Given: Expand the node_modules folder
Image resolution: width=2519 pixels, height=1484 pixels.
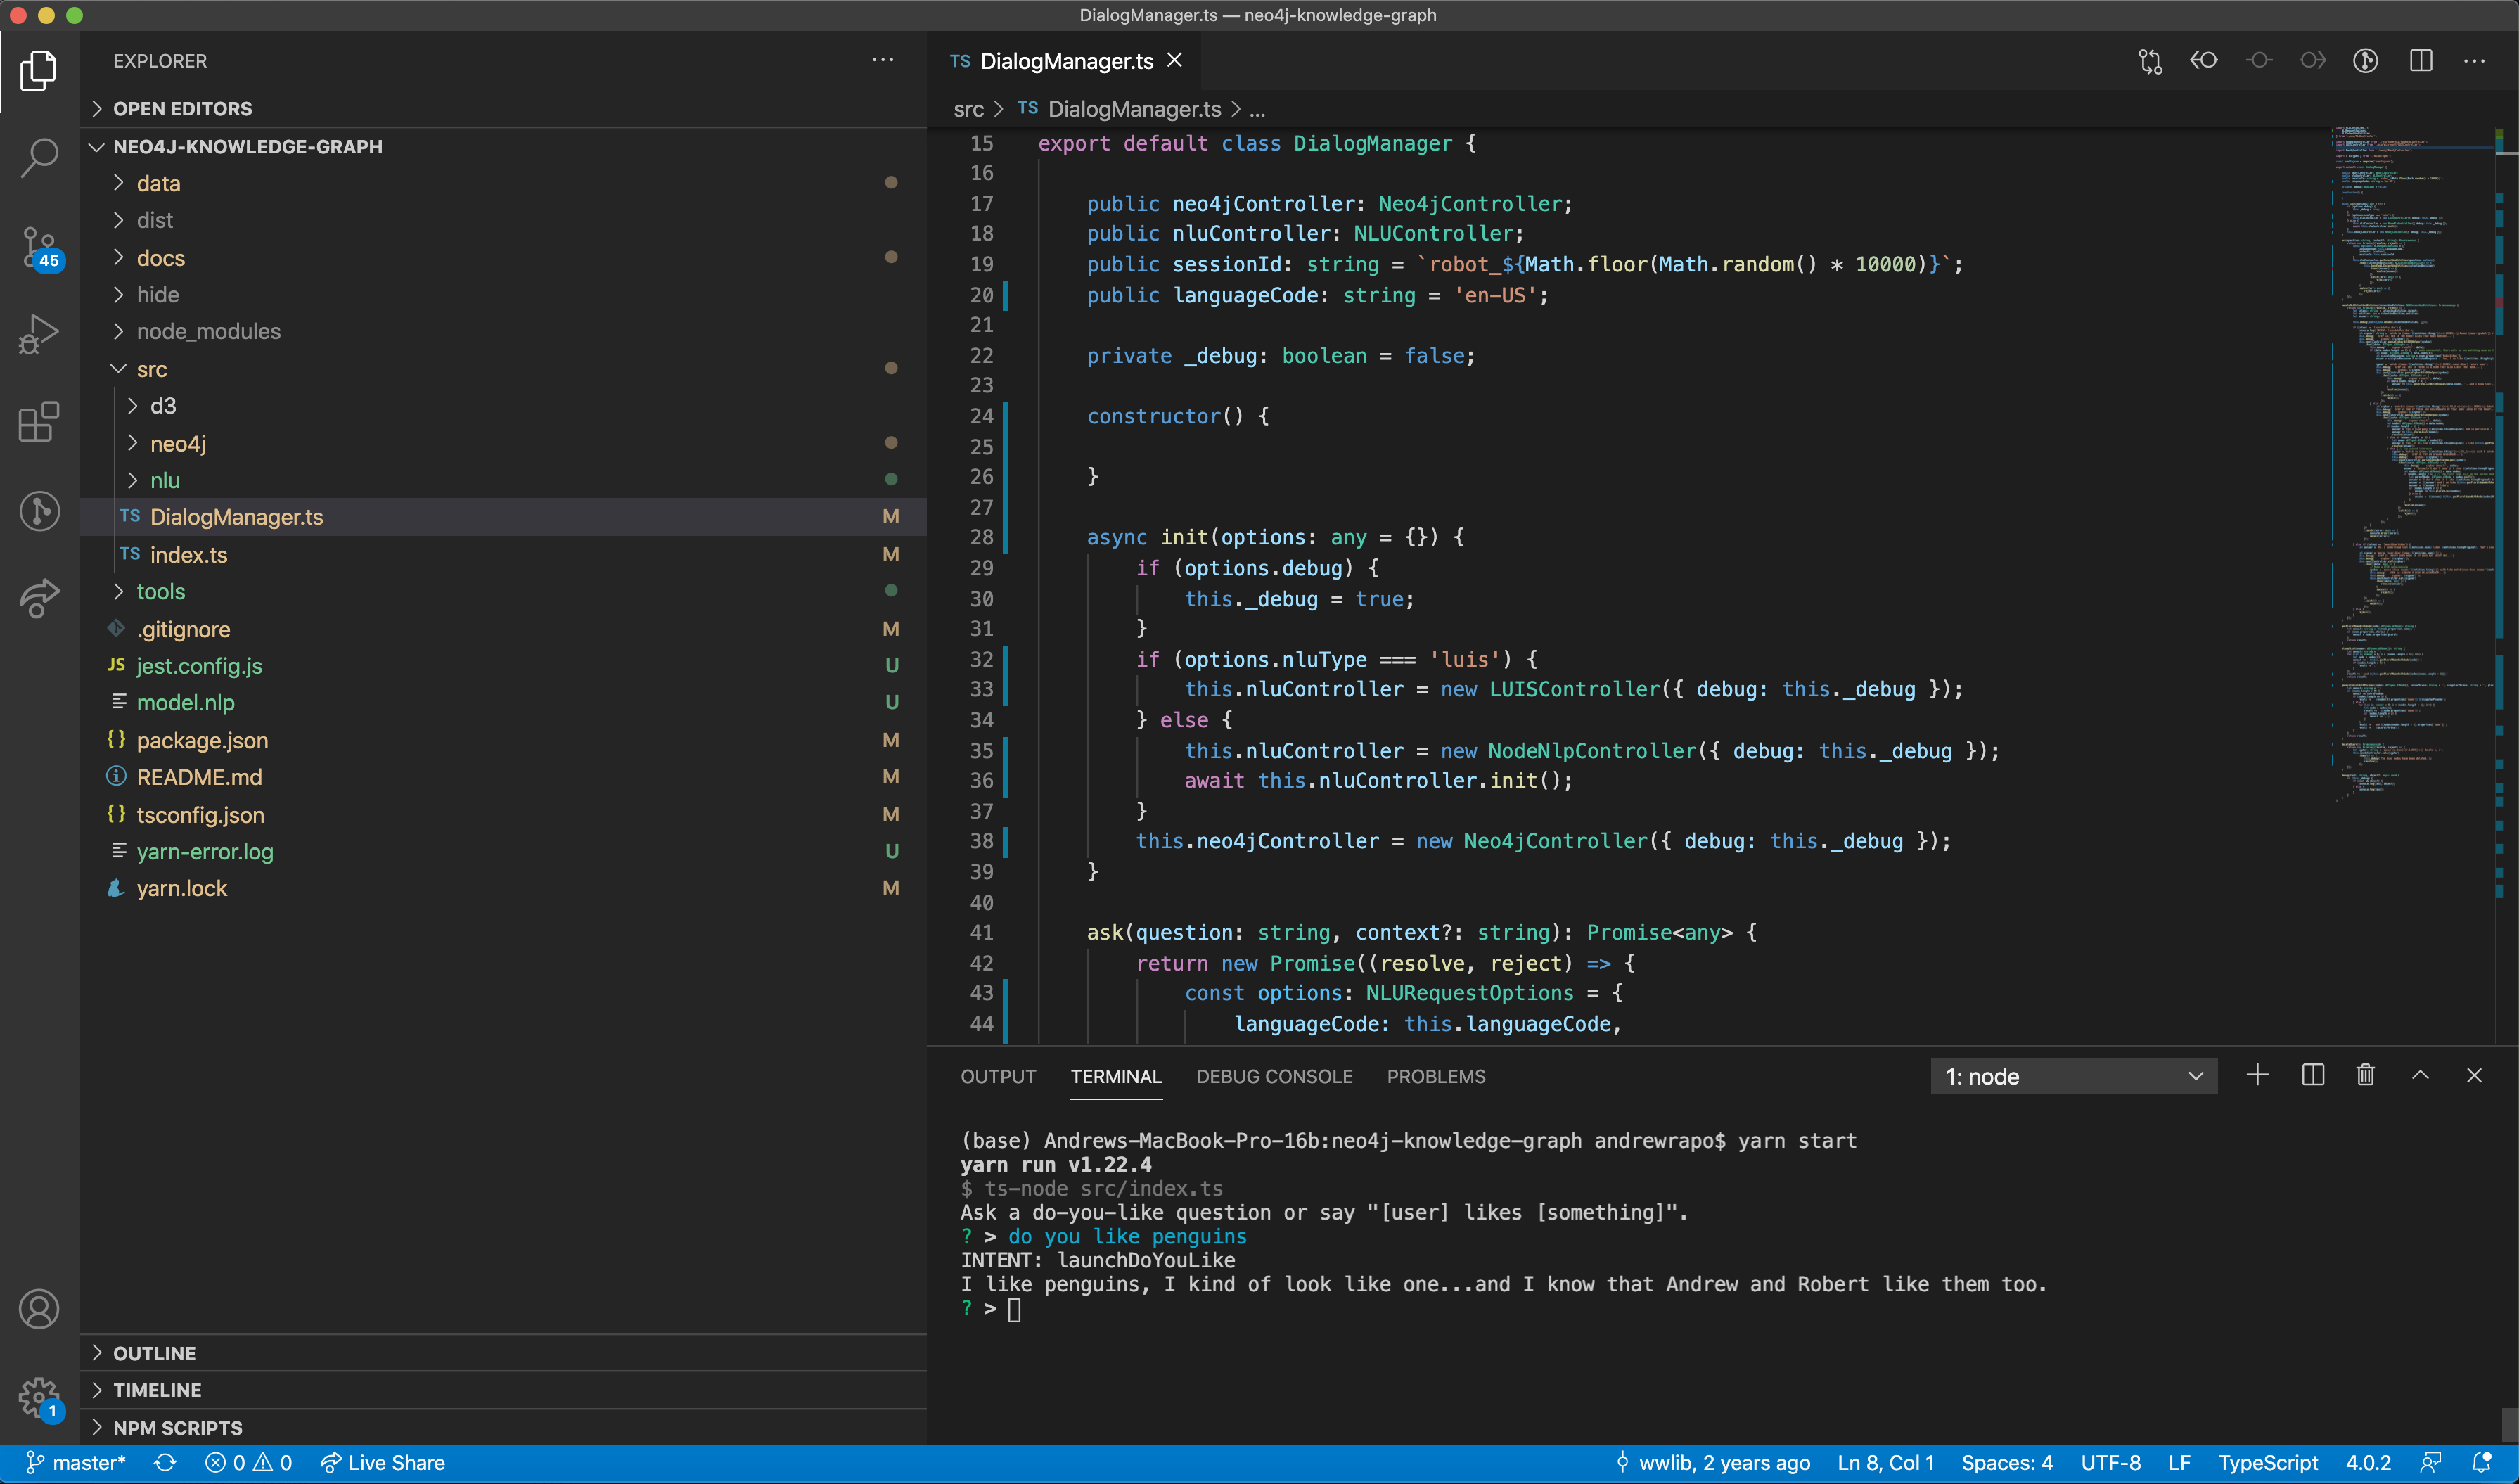Looking at the screenshot, I should pos(503,331).
